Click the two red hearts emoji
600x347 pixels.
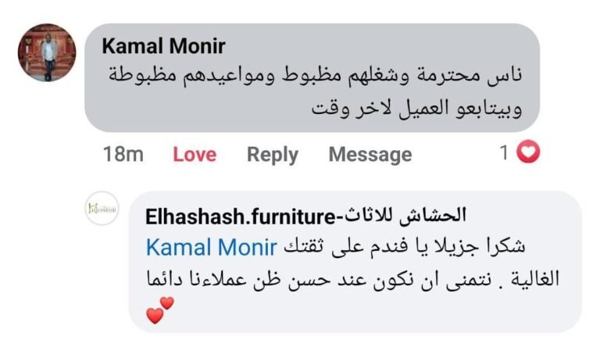(x=160, y=309)
